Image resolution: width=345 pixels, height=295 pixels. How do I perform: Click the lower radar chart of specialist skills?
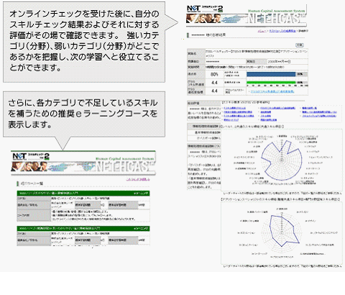click(282, 232)
